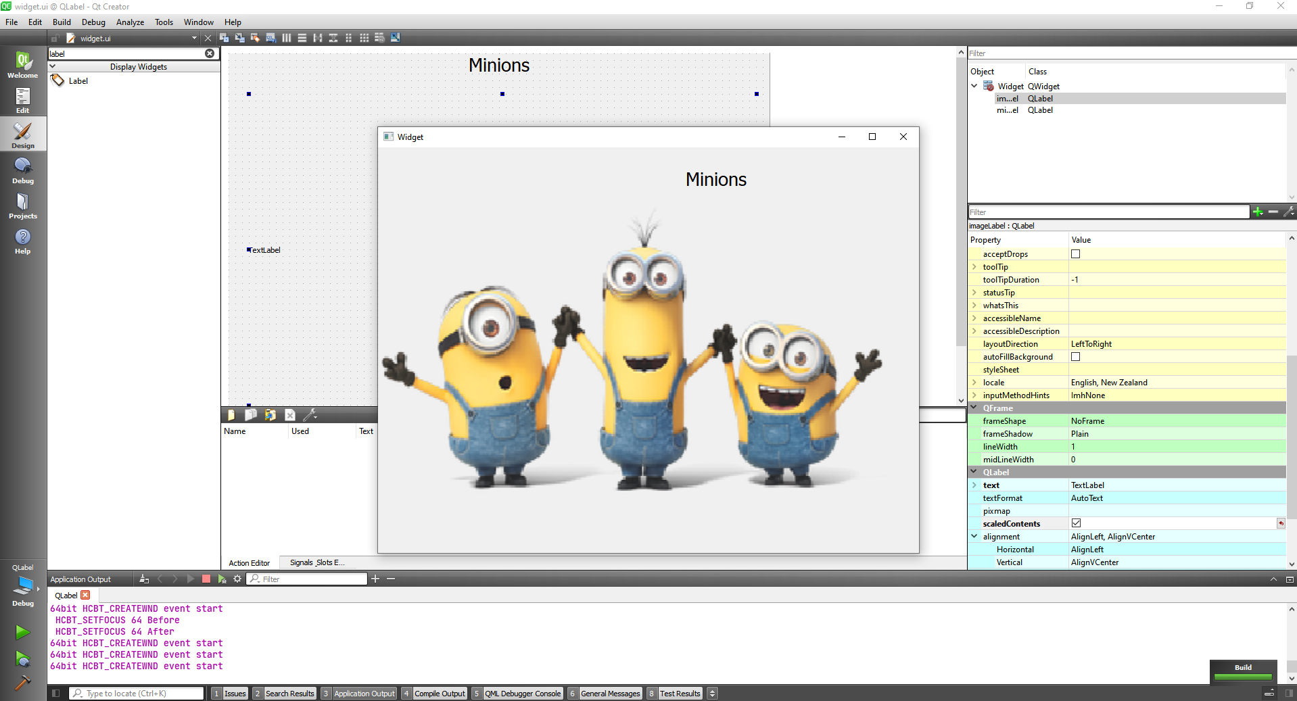This screenshot has width=1297, height=701.
Task: Expand the text property
Action: click(x=974, y=485)
